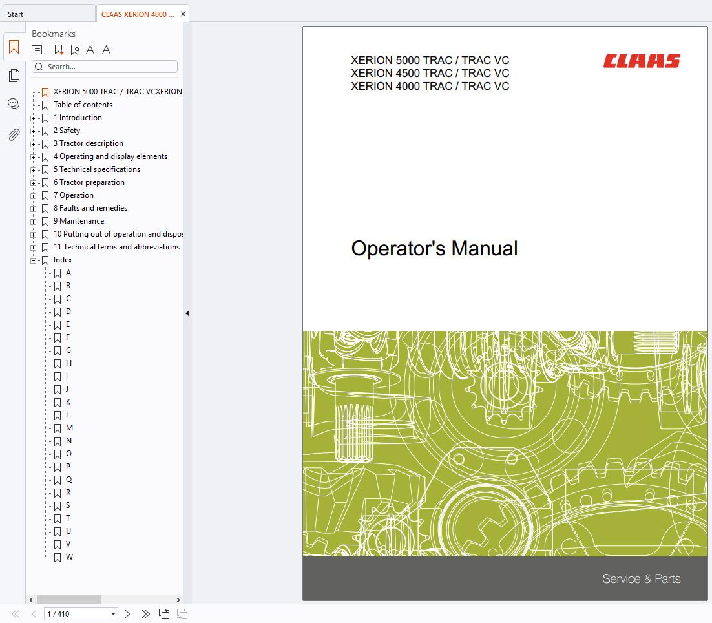Increase bookmark text size
This screenshot has width=712, height=623.
point(90,50)
